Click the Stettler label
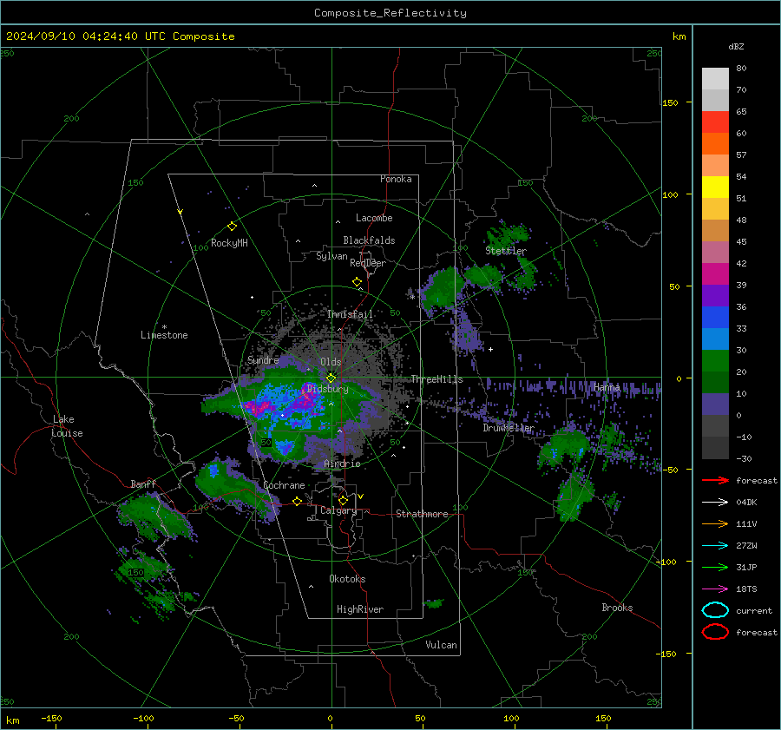Screen dimensions: 781x730 coord(506,251)
